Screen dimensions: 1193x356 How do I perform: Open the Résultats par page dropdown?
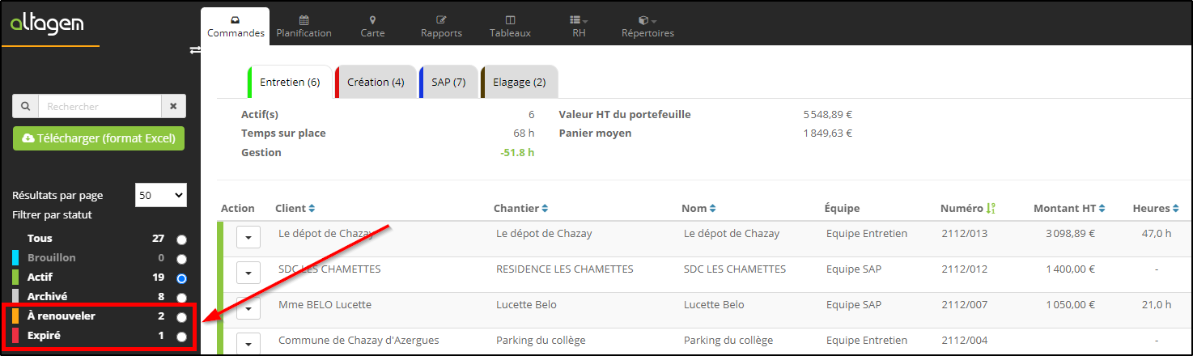coord(162,195)
